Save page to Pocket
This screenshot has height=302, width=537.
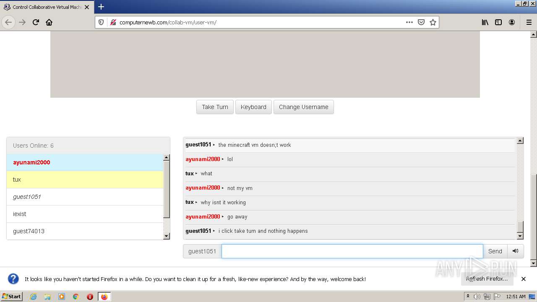coord(421,22)
